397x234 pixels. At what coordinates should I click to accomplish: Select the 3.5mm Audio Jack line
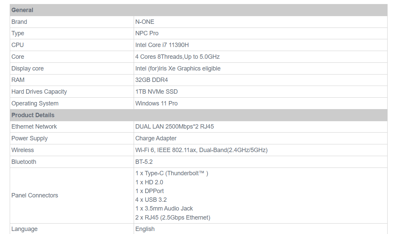pos(164,208)
